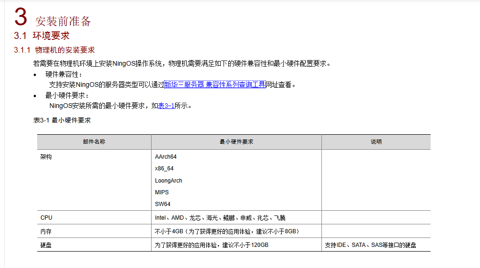Click the 说明 column header

[376, 142]
